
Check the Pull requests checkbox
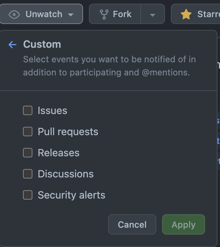click(28, 132)
